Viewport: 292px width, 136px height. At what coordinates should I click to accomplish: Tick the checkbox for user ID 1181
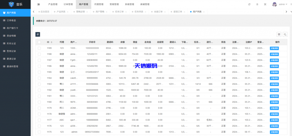pos(39,96)
